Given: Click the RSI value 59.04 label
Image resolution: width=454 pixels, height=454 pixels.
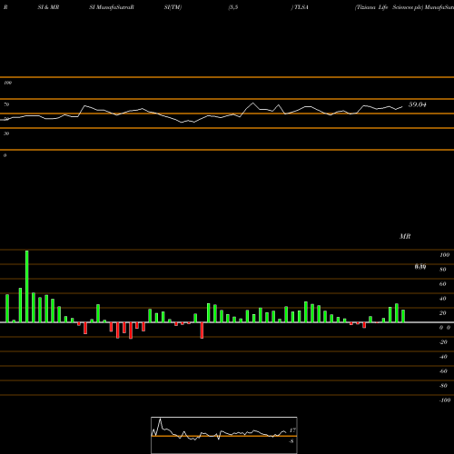Looking at the screenshot, I should pos(418,104).
